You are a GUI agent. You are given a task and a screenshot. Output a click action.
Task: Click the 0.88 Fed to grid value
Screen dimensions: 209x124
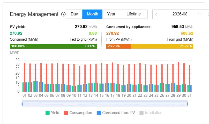click(93, 33)
